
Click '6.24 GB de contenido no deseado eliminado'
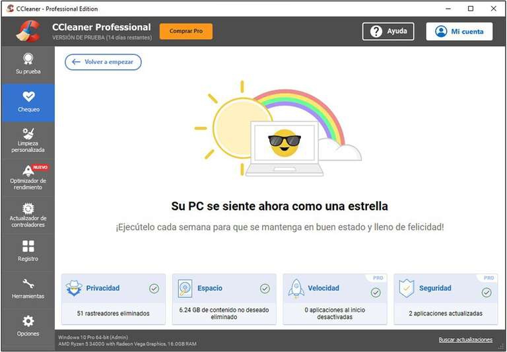pos(224,314)
